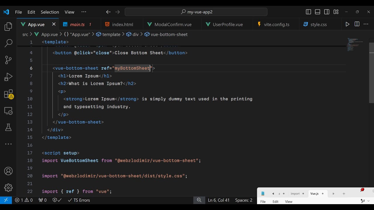The height and width of the screenshot is (210, 374).
Task: Click the VueBottomSheet import name on line 18
Action: tap(79, 160)
